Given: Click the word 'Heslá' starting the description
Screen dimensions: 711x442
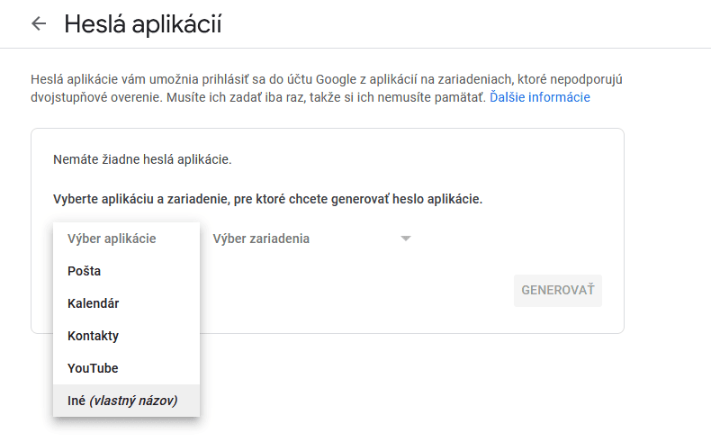Looking at the screenshot, I should pos(47,79).
